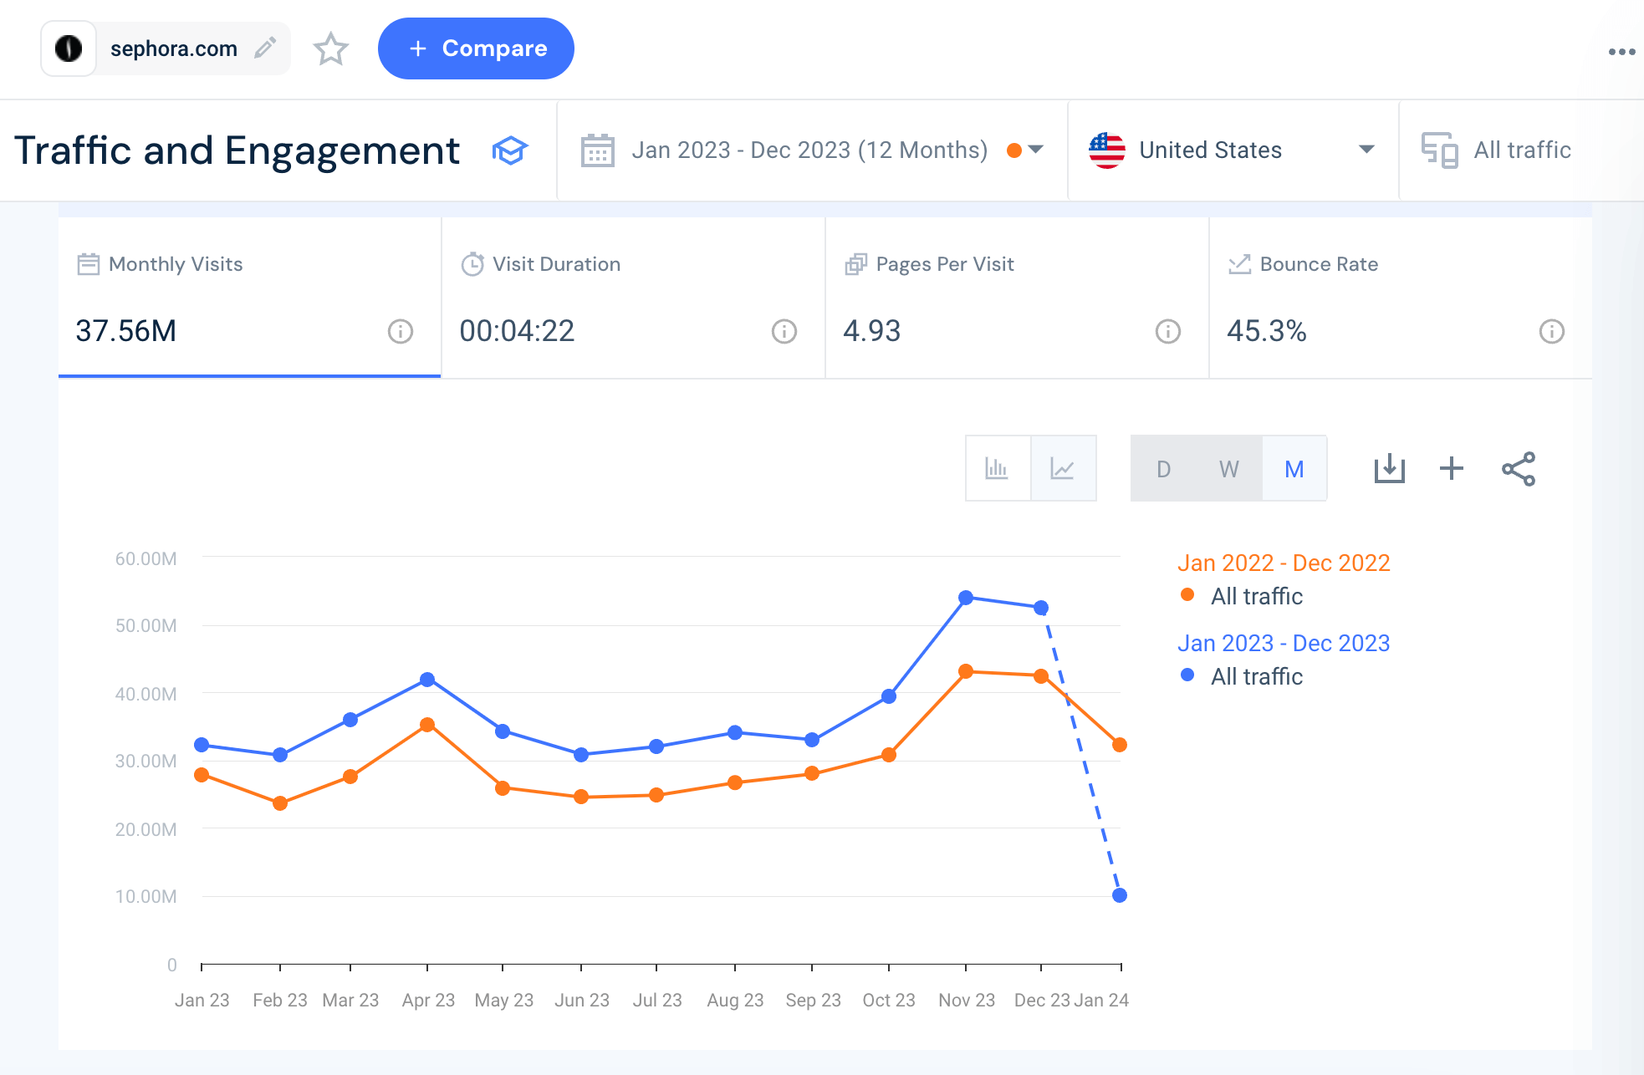Open the calendar date range picker icon

(x=597, y=150)
